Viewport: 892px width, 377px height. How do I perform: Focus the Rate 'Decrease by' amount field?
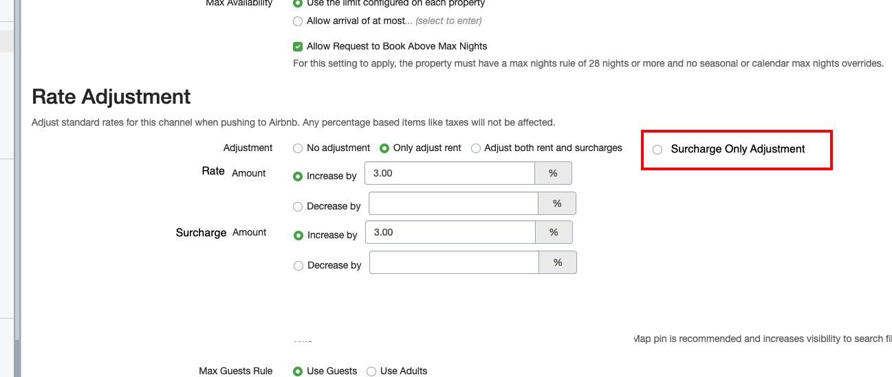(453, 204)
